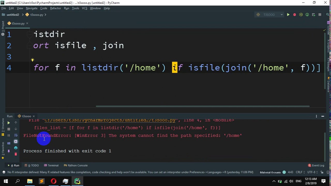Clear all console output with trash icon

(x=16, y=154)
